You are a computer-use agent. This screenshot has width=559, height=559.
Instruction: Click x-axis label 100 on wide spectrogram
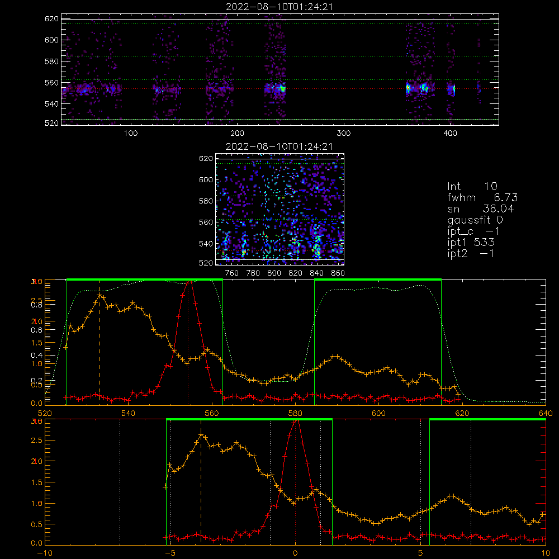131,134
